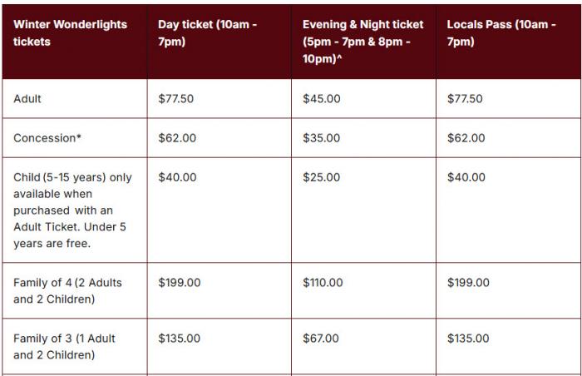Select the Adult Evening price $45.00
This screenshot has width=582, height=376.
click(x=322, y=99)
